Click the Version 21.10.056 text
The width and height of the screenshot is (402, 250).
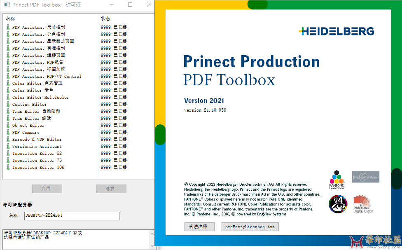(205, 110)
